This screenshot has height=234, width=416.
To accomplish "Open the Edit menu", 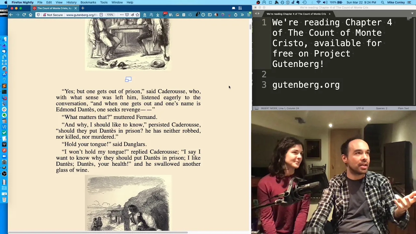I will coord(49,2).
